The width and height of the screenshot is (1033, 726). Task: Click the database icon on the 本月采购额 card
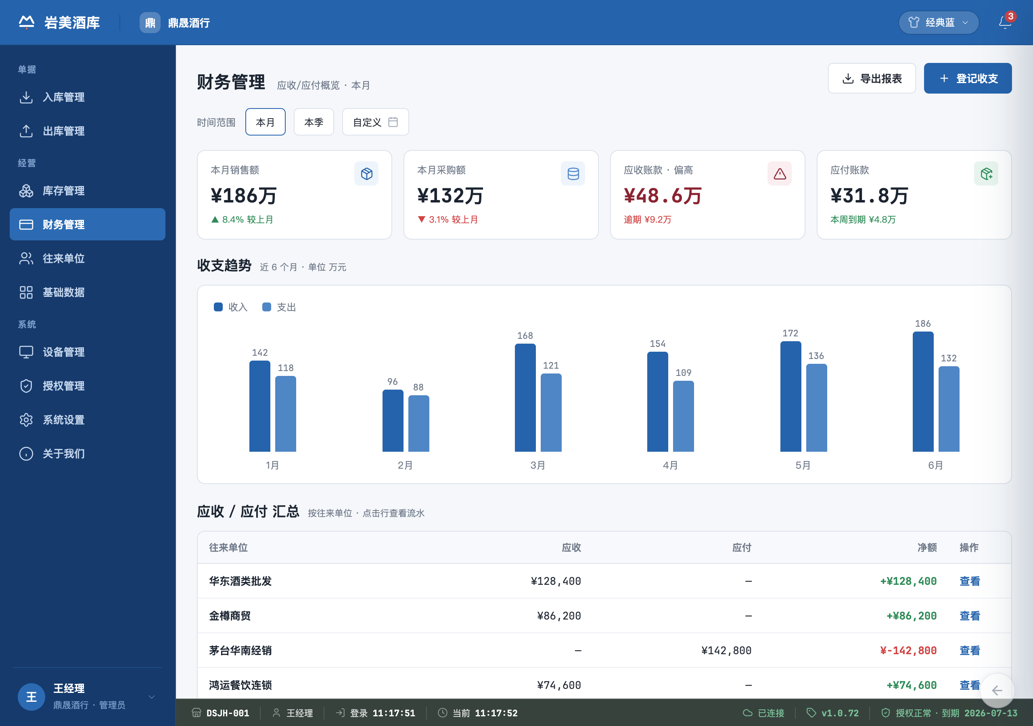573,173
